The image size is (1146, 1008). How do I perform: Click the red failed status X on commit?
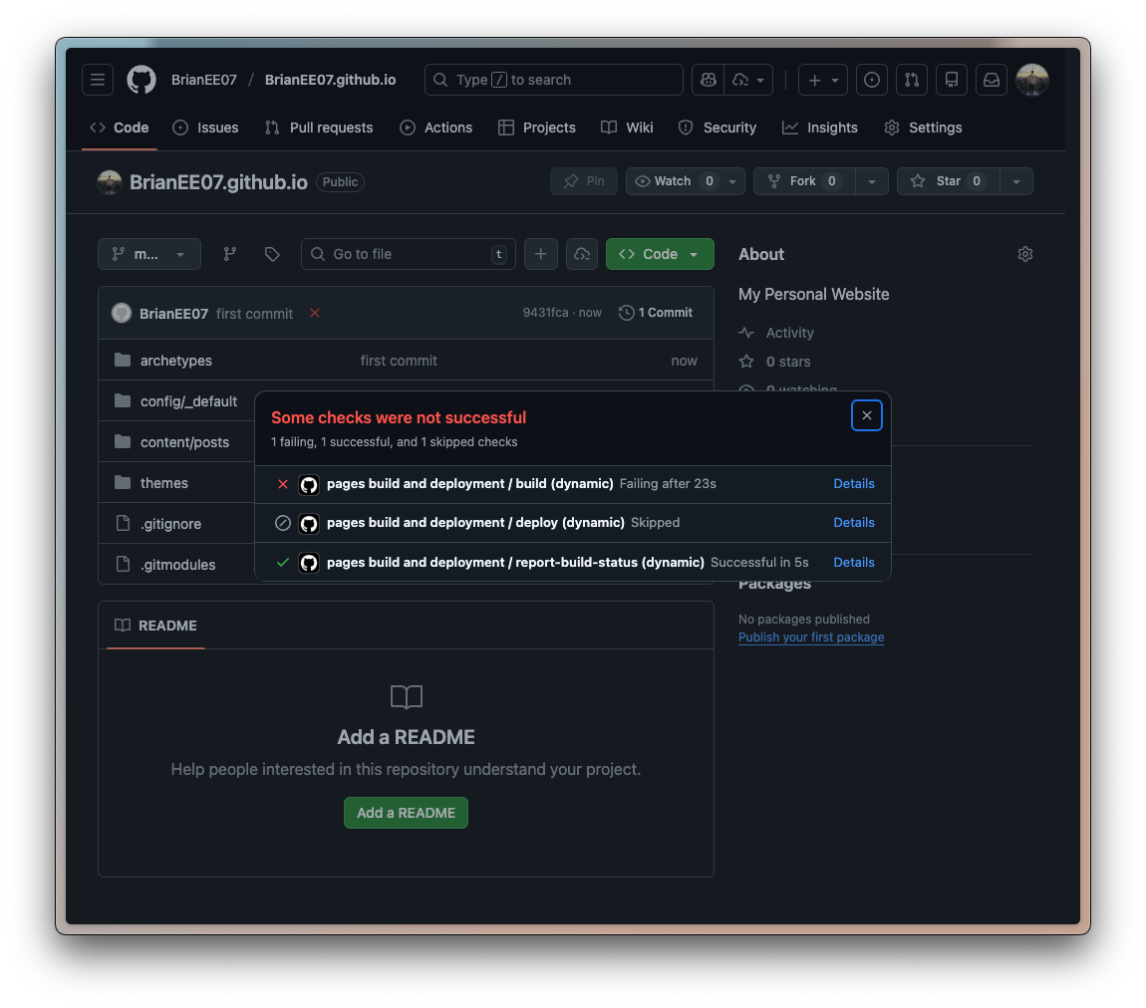tap(315, 313)
